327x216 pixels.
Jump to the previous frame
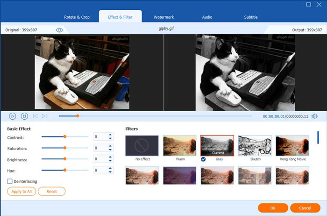35,116
